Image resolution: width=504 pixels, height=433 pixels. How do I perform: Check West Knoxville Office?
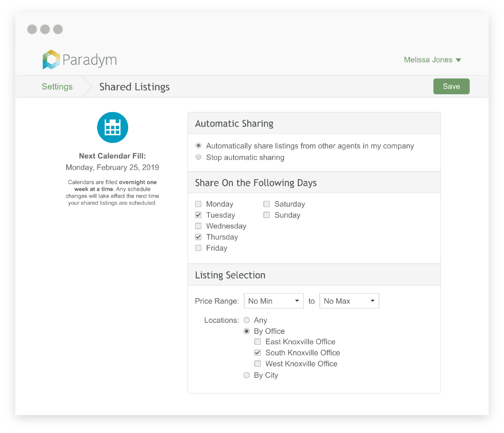(258, 364)
